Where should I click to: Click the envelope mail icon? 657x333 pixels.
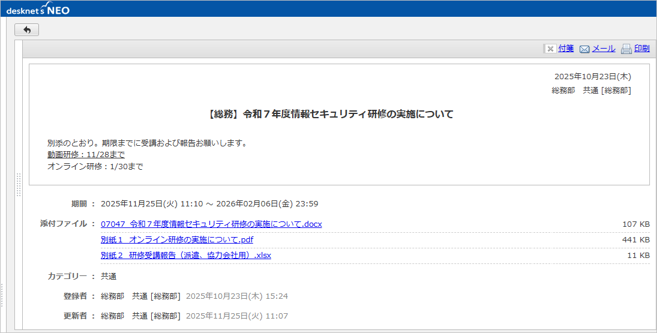point(584,49)
